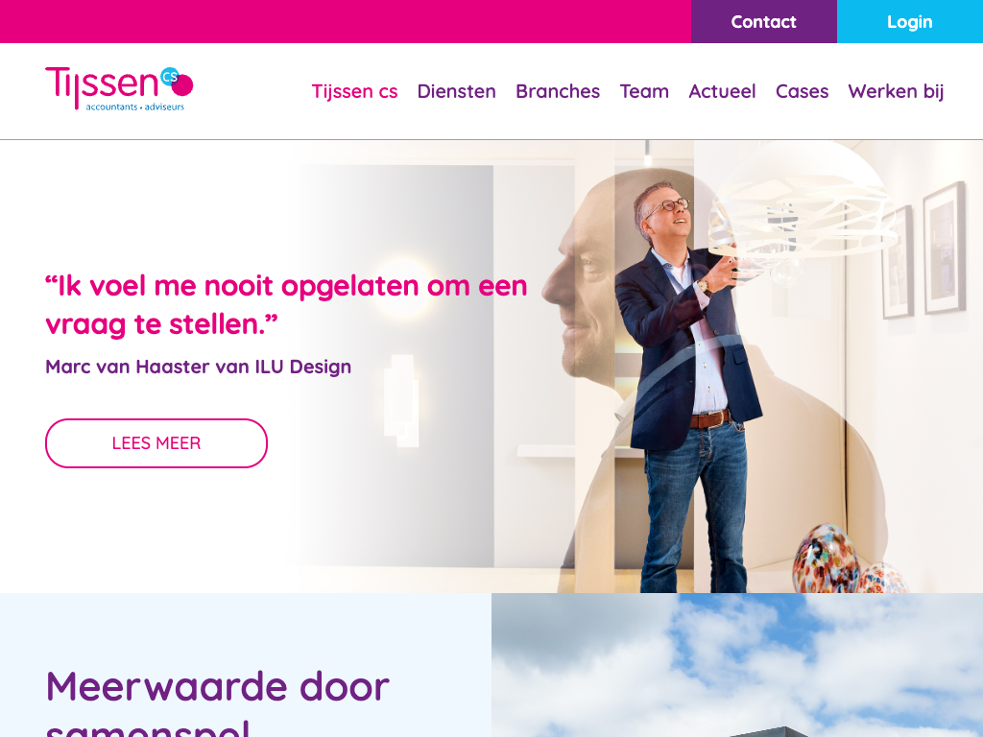Select the Tijssen cs menu item
The image size is (983, 737).
point(355,91)
